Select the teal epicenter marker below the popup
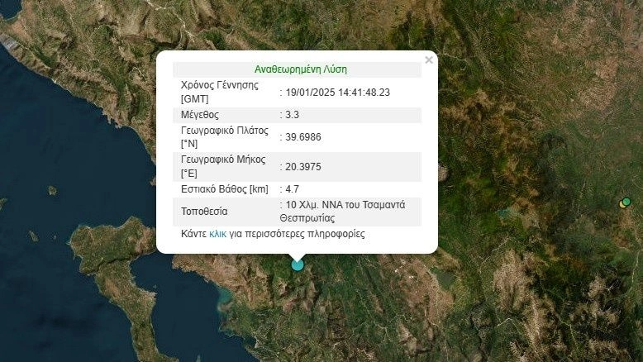 (298, 264)
